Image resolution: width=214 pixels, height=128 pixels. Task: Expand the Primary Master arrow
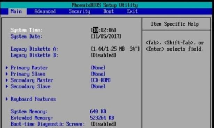[x=7, y=68]
